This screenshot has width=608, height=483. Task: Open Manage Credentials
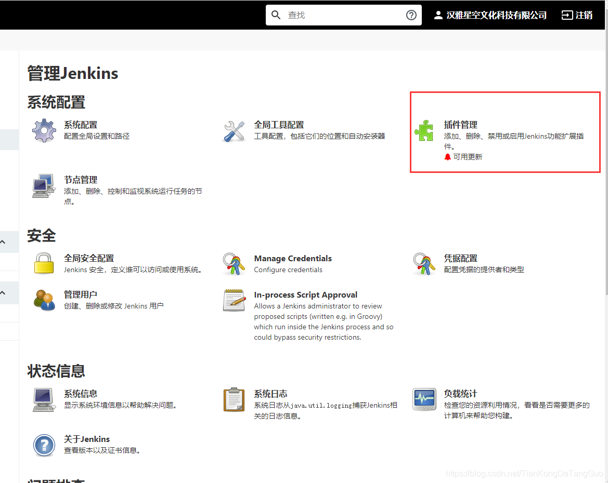[293, 258]
